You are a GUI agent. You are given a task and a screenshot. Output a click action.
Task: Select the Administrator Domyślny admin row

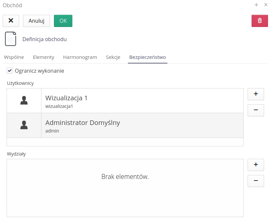click(x=141, y=125)
